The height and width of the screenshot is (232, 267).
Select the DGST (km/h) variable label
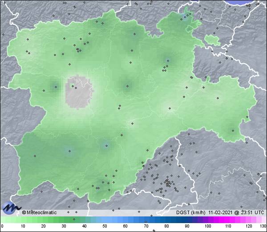click(191, 212)
